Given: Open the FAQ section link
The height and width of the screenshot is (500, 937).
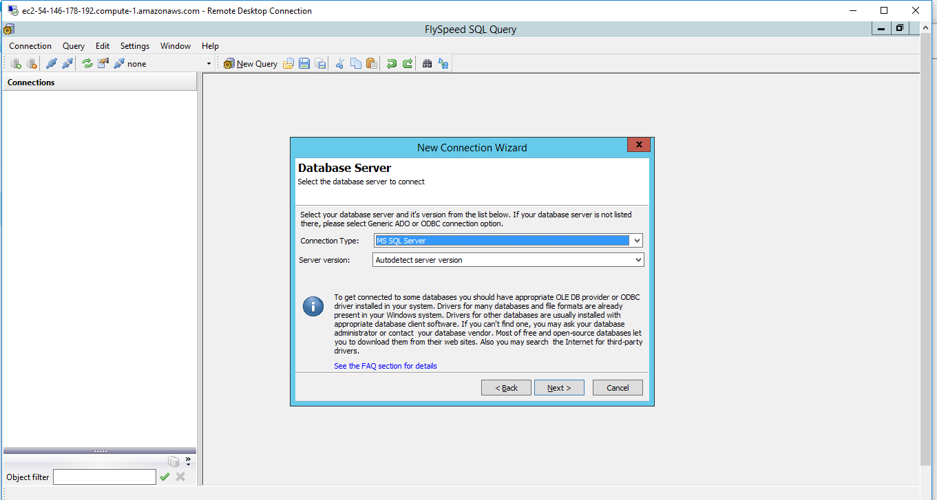Looking at the screenshot, I should (385, 365).
